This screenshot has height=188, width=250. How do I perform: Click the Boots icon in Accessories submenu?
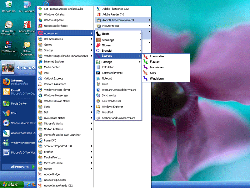98,34
